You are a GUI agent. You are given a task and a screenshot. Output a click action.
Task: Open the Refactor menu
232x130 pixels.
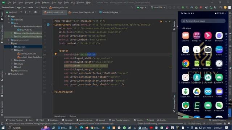tap(46, 3)
